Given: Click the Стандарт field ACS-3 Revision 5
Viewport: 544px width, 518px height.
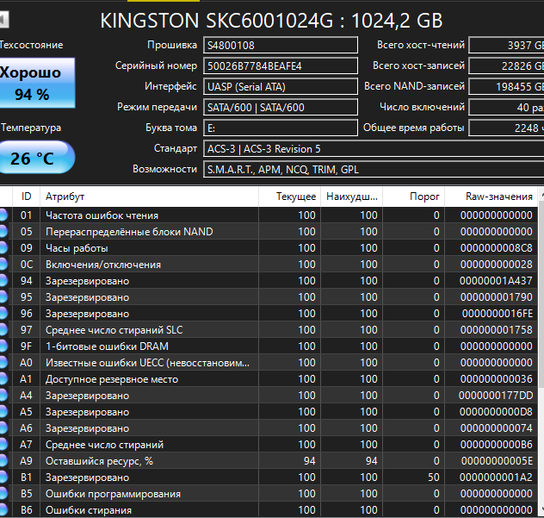Looking at the screenshot, I should click(x=374, y=149).
